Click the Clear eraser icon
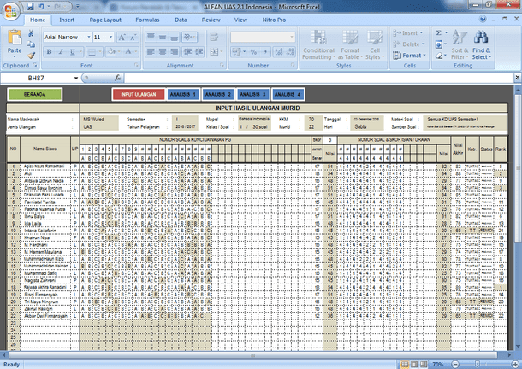Viewport: 522px width, 369px height. point(439,56)
